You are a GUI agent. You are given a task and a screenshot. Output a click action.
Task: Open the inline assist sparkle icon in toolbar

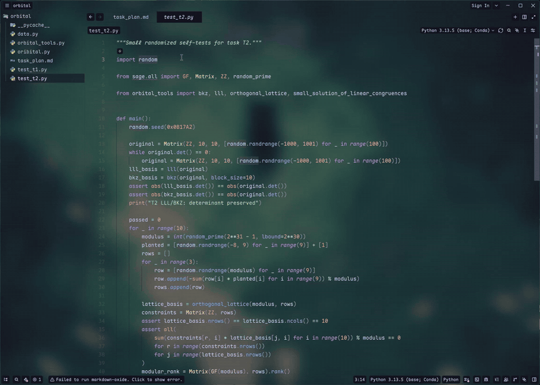click(517, 30)
